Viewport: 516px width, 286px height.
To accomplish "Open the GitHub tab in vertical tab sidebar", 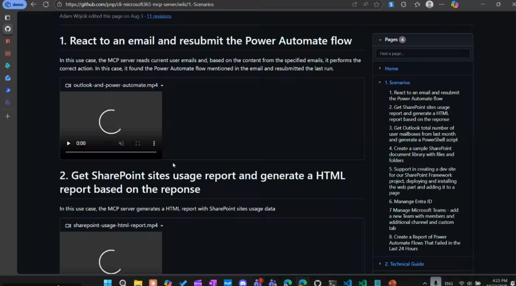I will click(8, 29).
